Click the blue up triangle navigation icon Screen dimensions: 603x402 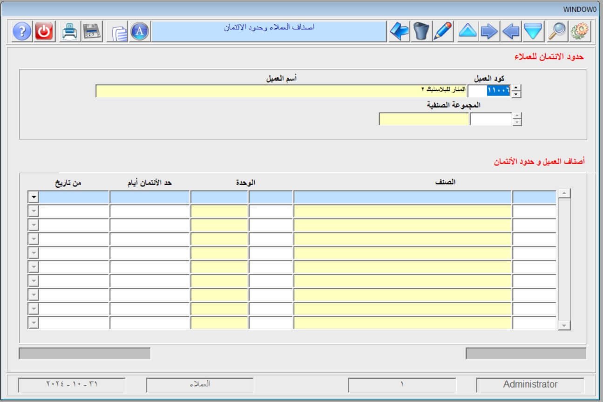point(467,32)
